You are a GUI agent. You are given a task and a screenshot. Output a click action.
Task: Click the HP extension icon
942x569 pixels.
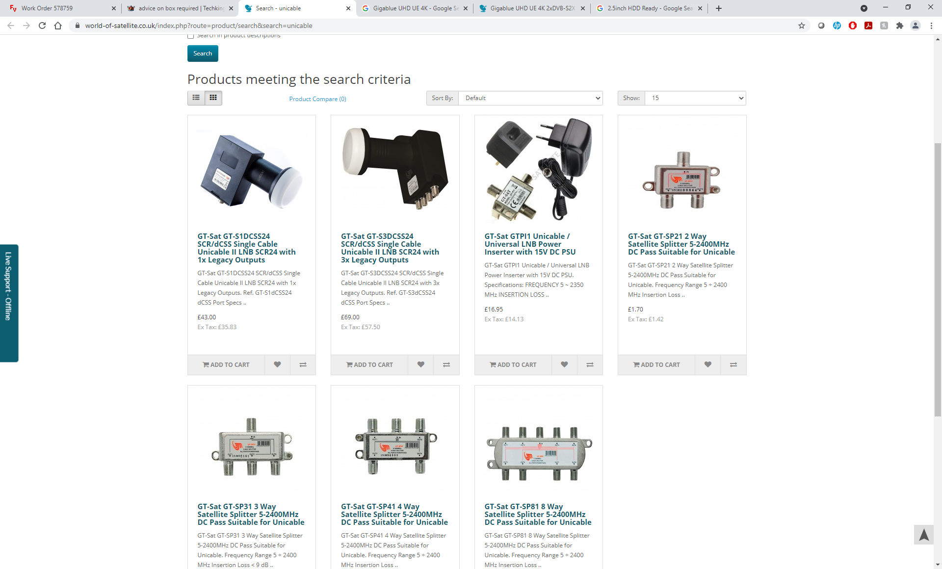coord(837,26)
